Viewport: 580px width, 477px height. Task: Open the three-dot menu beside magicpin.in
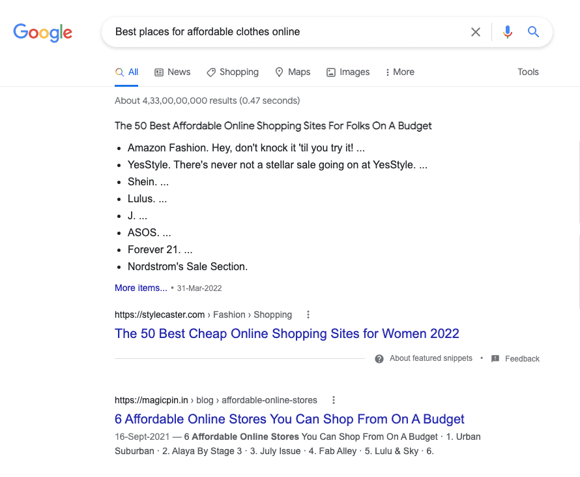click(333, 399)
